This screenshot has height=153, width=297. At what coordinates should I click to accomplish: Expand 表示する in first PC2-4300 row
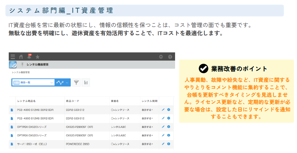[x=147, y=110]
